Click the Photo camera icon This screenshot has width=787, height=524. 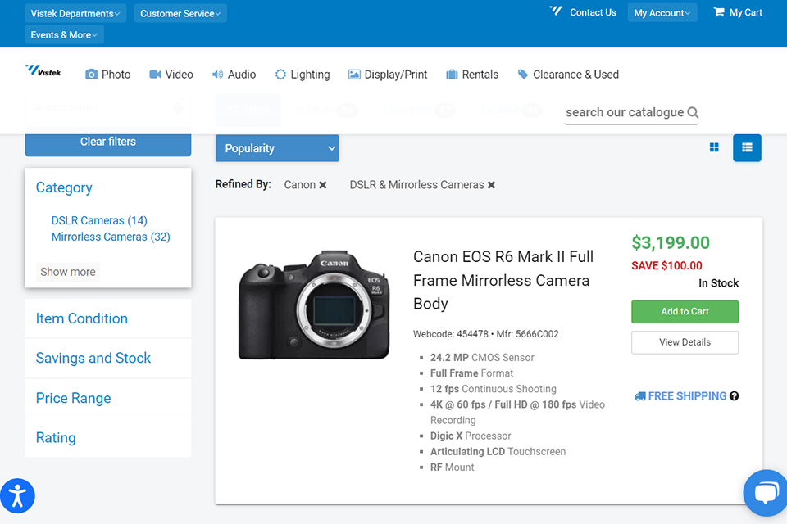pyautogui.click(x=91, y=75)
